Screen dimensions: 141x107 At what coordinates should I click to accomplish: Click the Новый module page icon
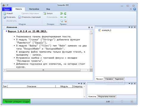(4, 13)
